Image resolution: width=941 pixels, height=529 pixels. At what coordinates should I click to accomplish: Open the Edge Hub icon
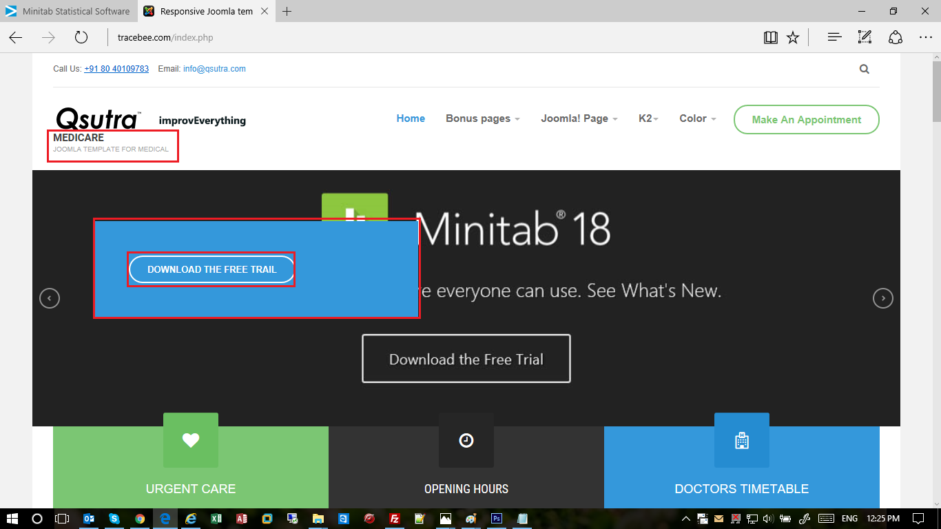click(x=834, y=37)
